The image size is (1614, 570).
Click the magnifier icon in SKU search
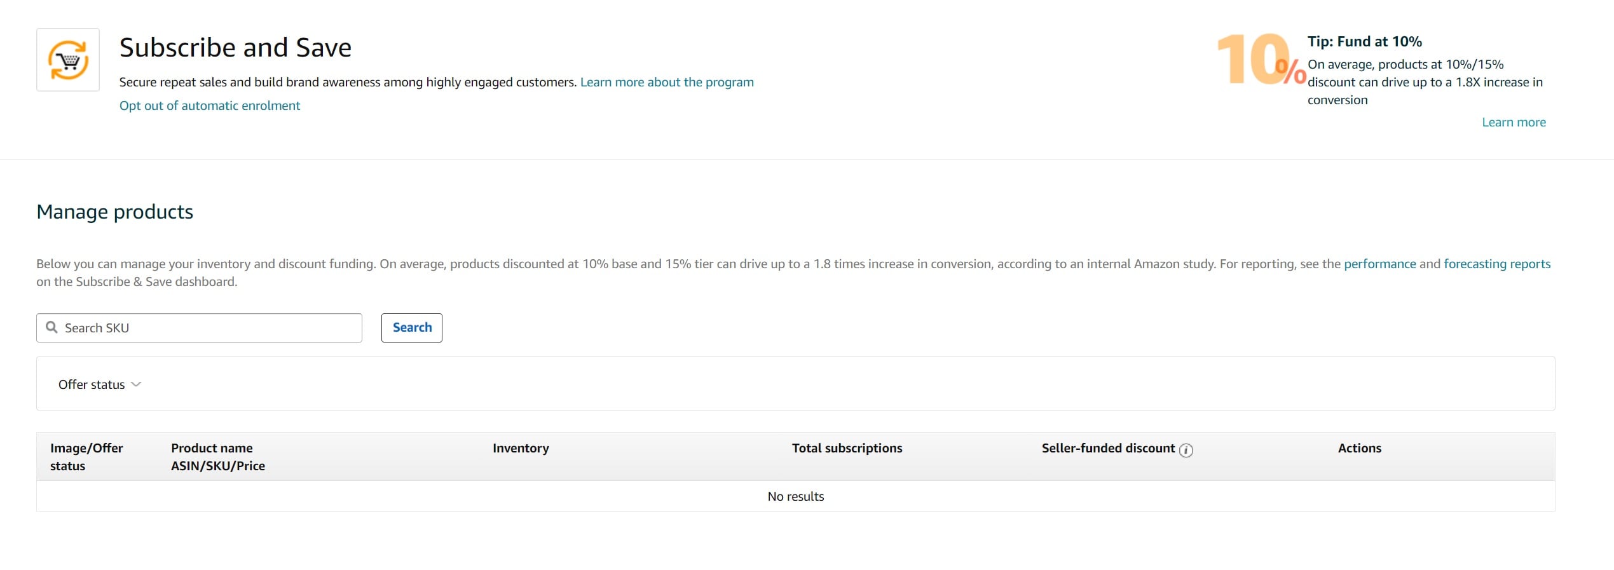coord(52,327)
